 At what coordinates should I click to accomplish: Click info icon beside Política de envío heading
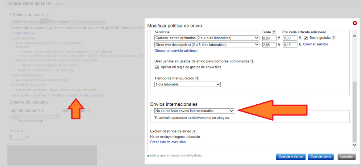point(47,16)
